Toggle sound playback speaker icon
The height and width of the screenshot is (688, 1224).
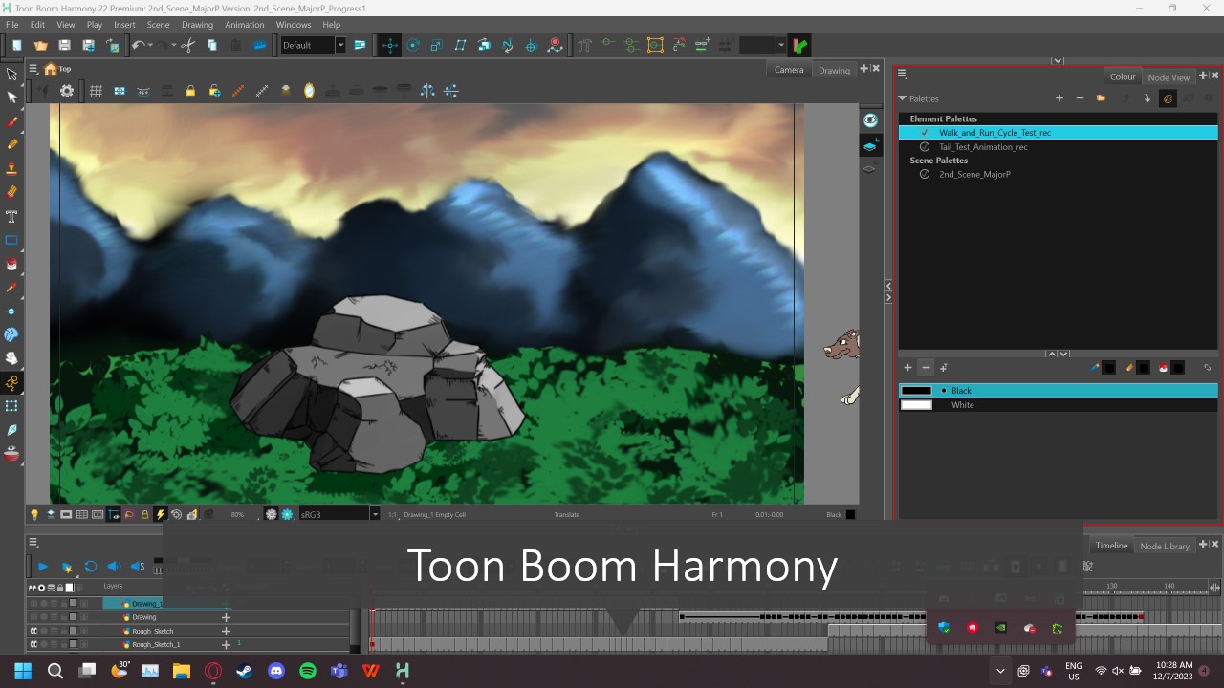pyautogui.click(x=114, y=567)
